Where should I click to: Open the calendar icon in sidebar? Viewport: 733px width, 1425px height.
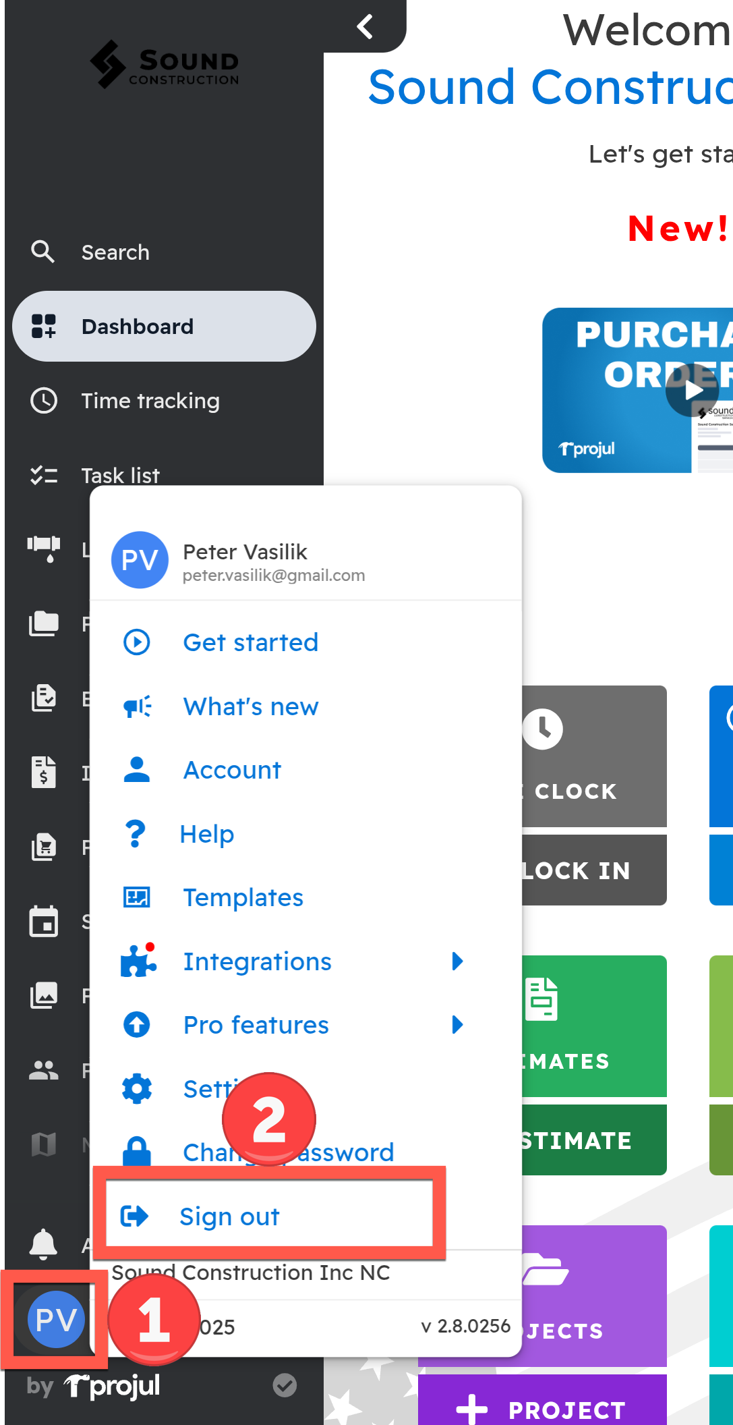[x=44, y=921]
